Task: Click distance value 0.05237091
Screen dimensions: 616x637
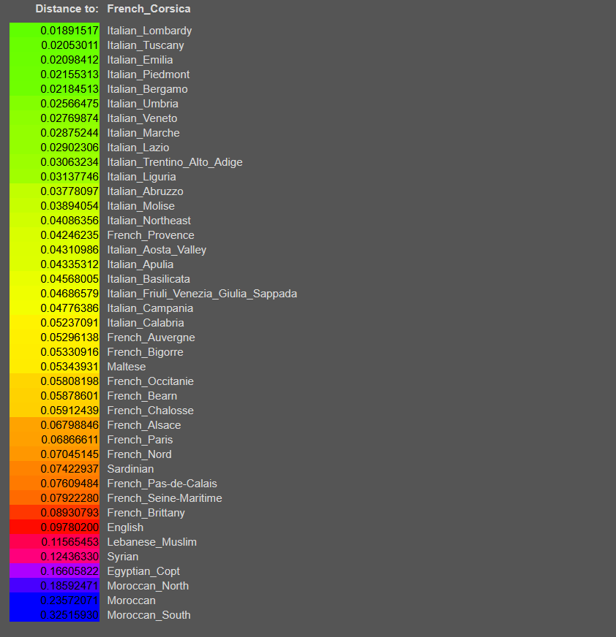Action: point(70,324)
